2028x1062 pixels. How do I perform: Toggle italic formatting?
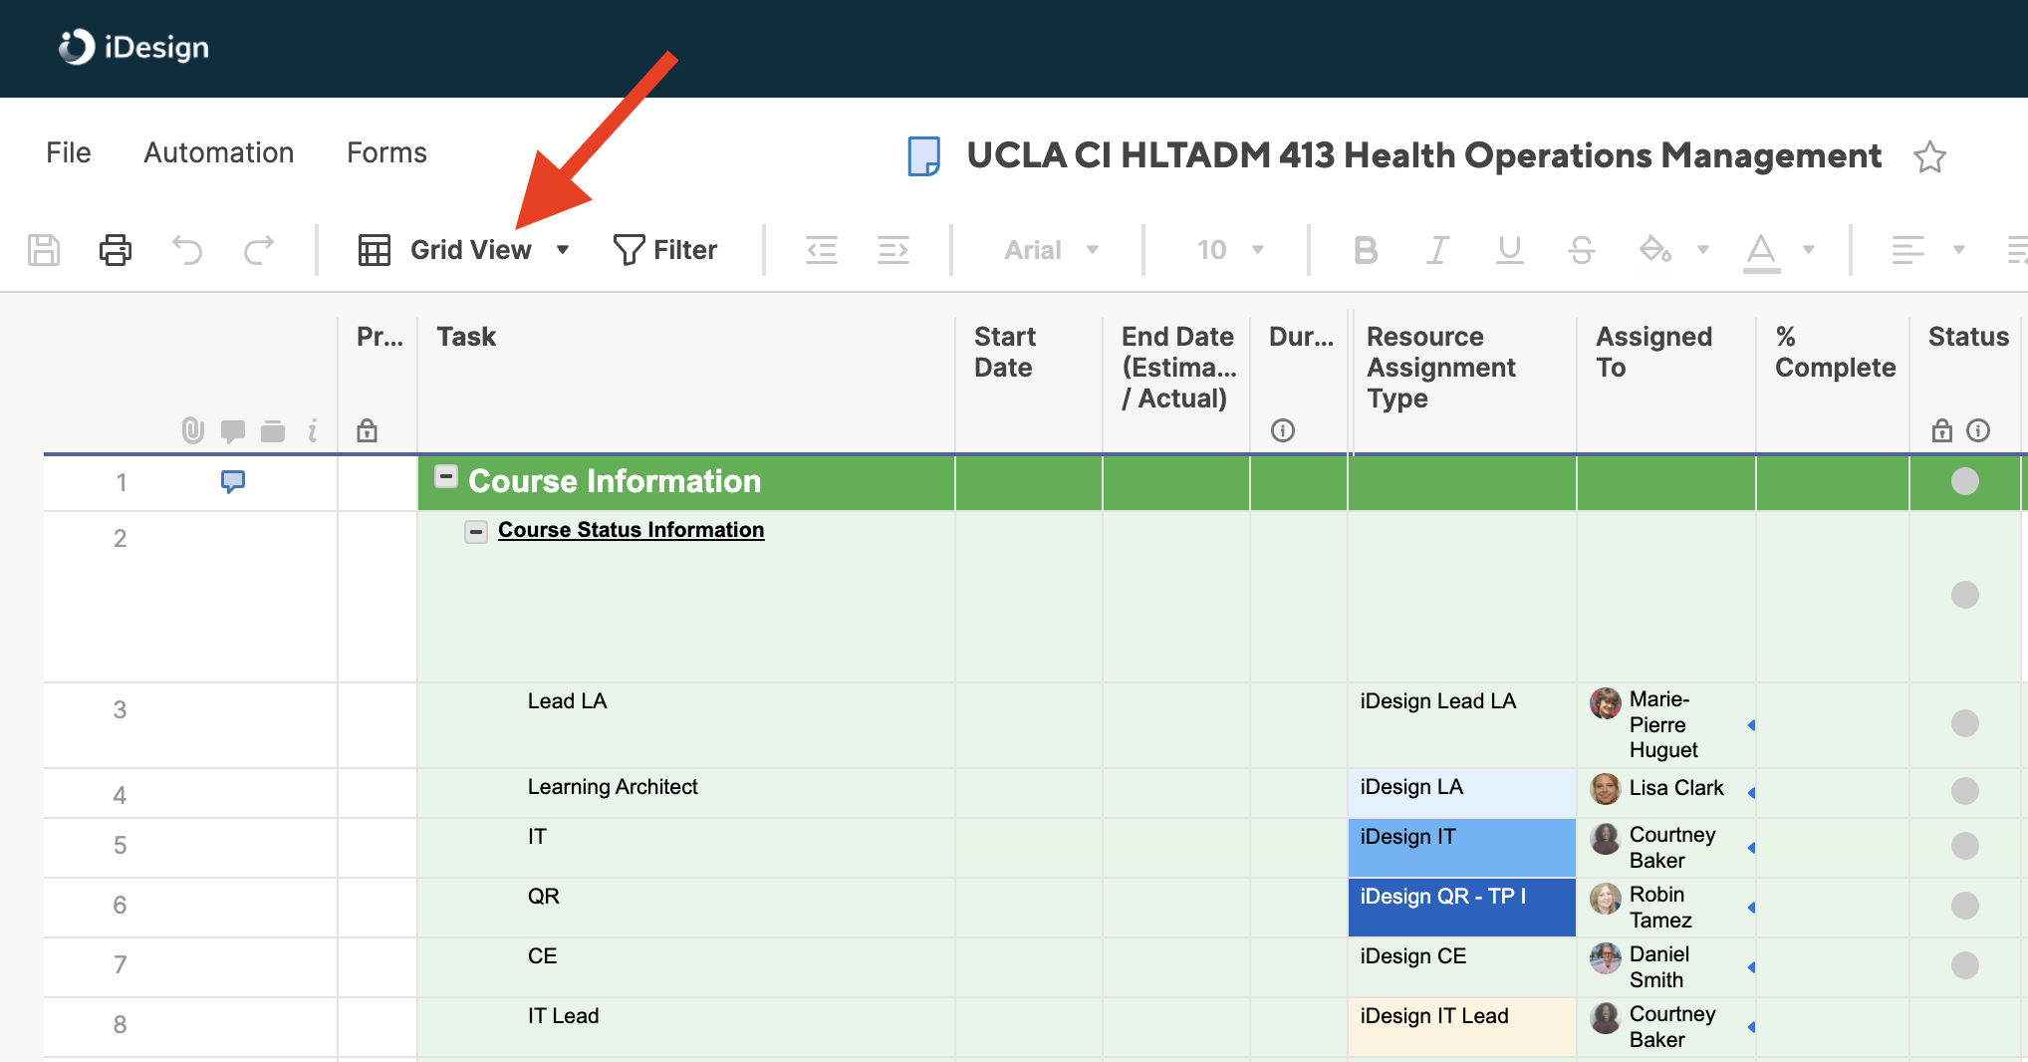point(1437,250)
